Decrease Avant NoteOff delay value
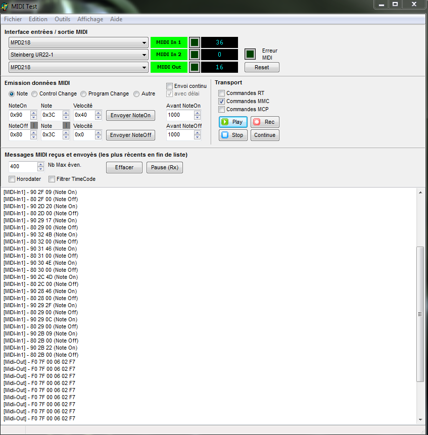 [x=197, y=137]
